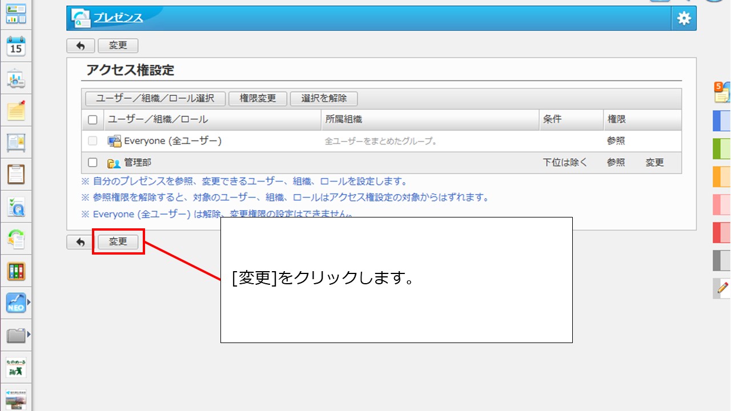Select the gray sticky note color
Screen dimensions: 731x411
coord(722,260)
